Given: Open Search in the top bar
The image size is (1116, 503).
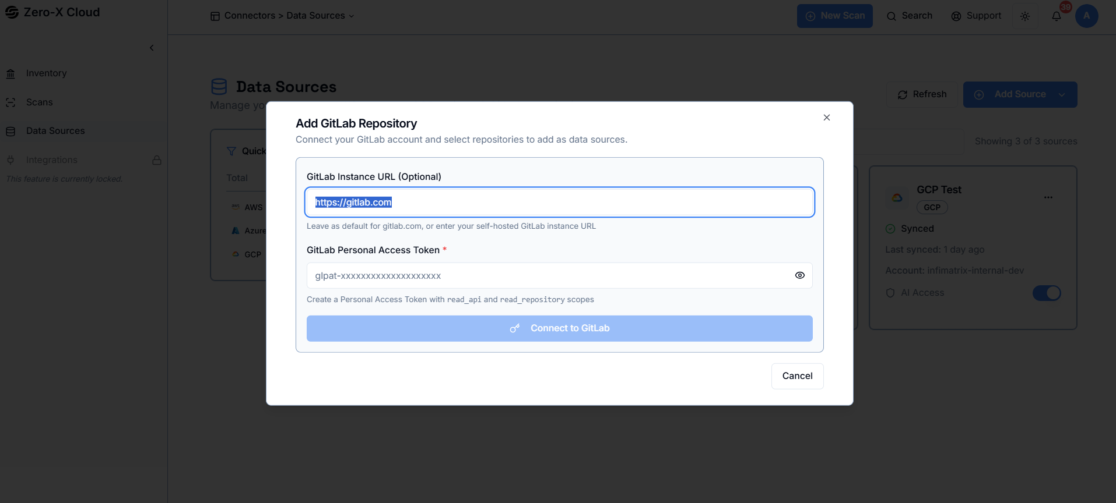Looking at the screenshot, I should click(x=910, y=16).
